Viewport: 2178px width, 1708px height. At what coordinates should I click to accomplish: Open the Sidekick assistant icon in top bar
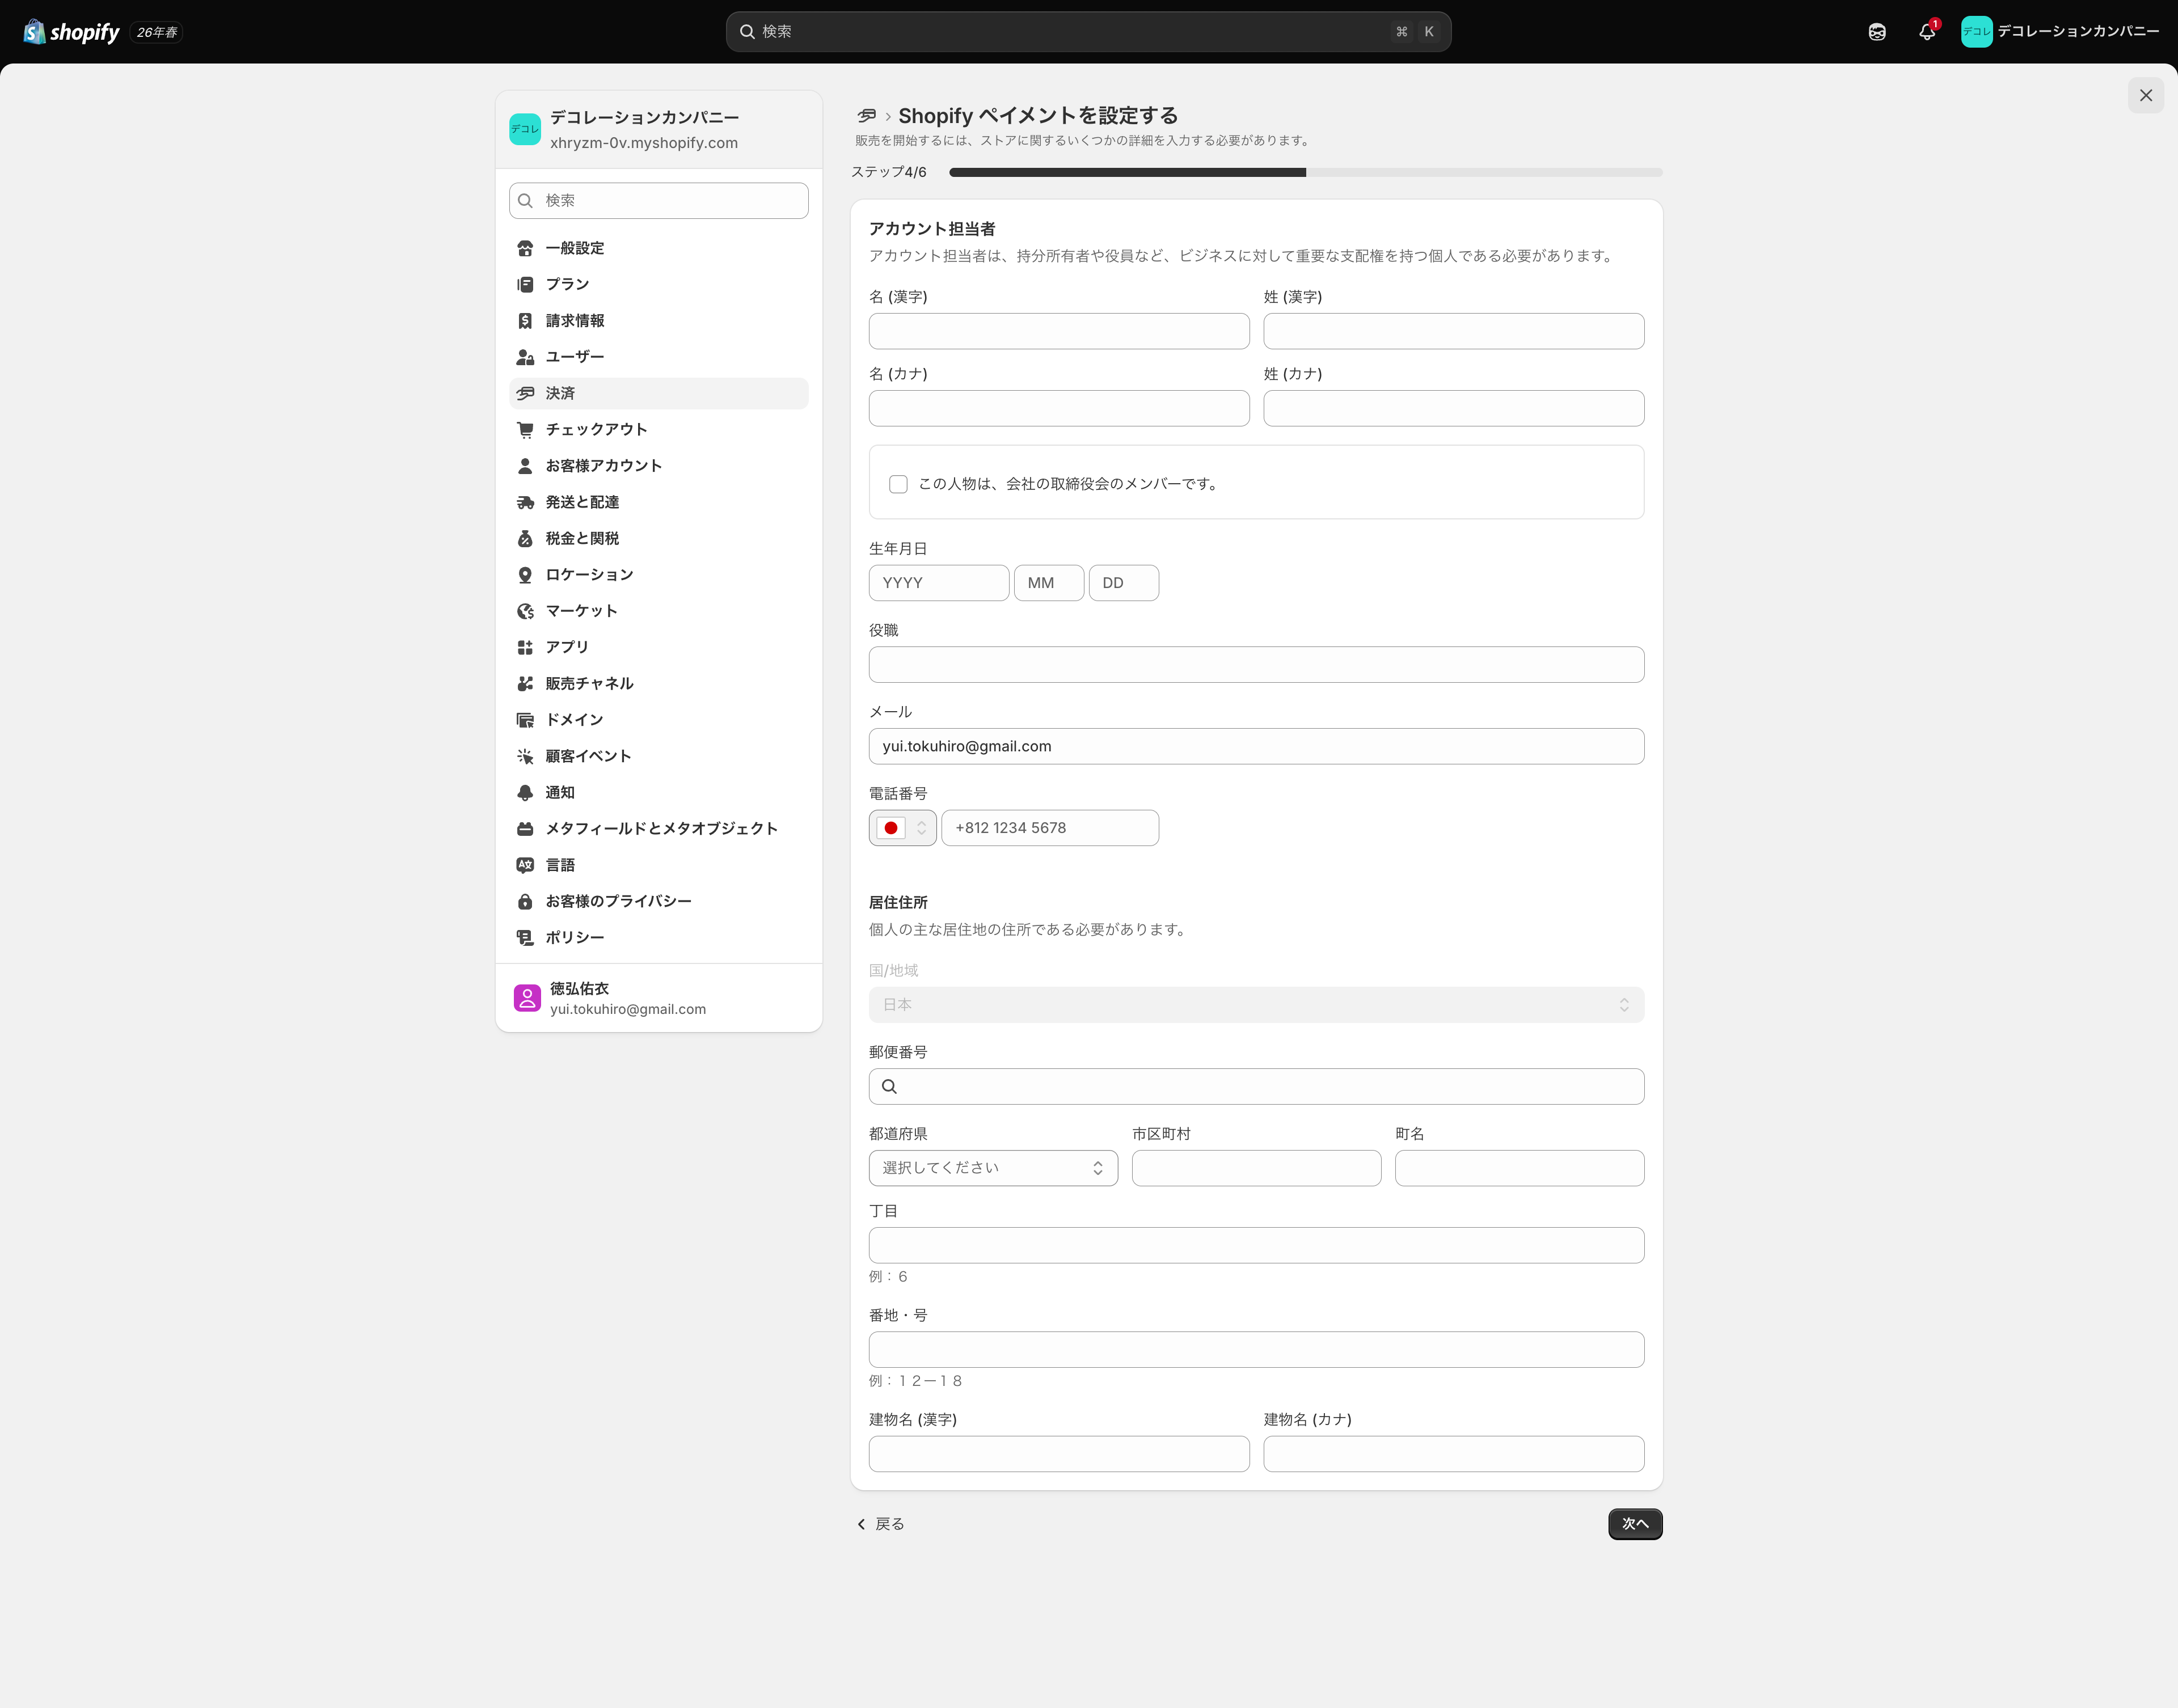(x=1877, y=32)
